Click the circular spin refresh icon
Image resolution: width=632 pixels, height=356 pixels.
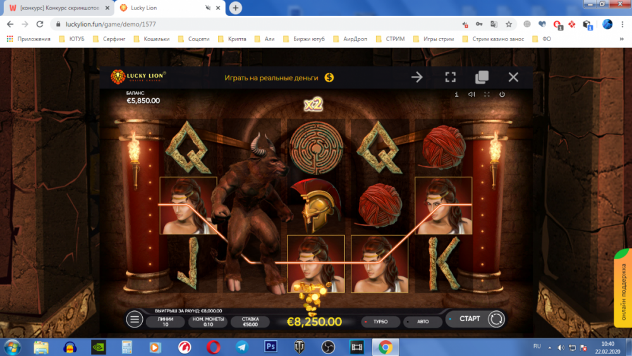tap(496, 319)
